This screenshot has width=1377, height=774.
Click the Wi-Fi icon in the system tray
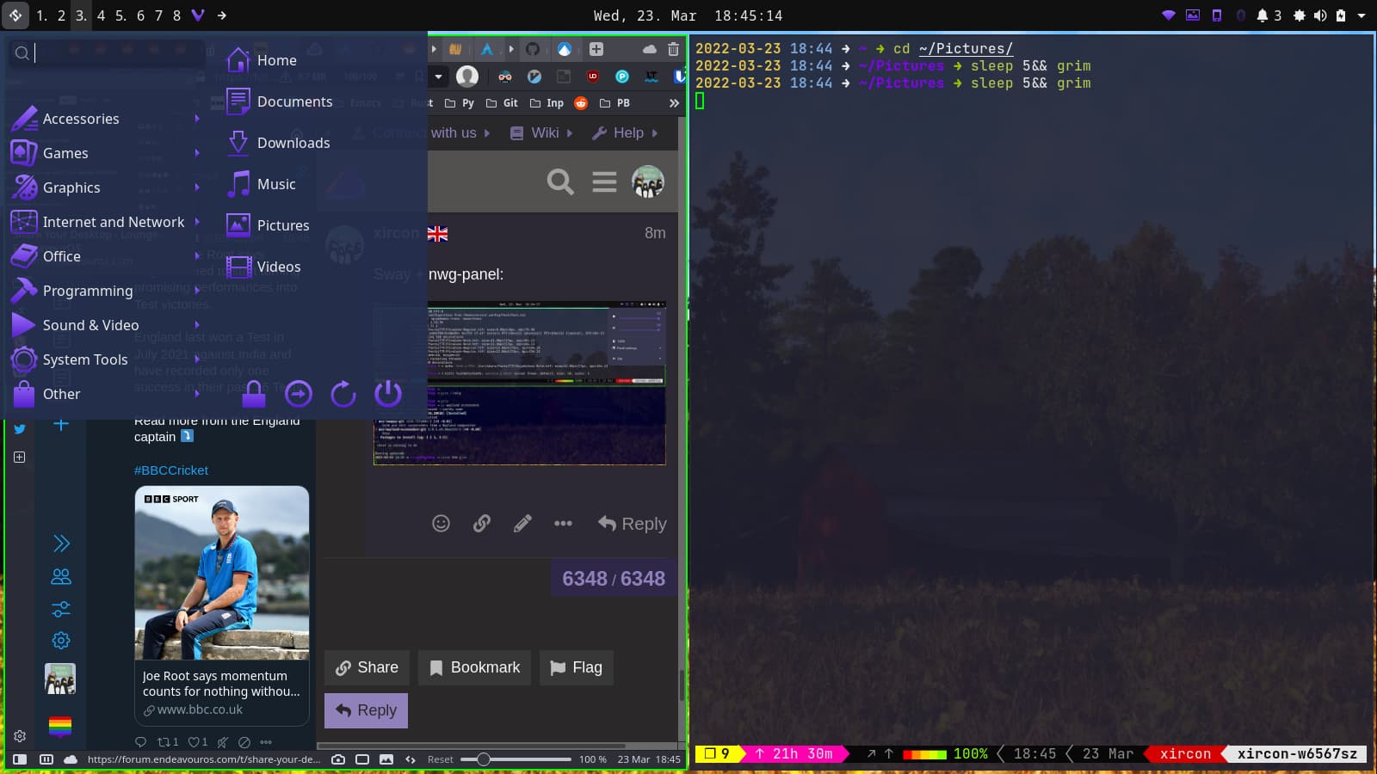point(1169,15)
